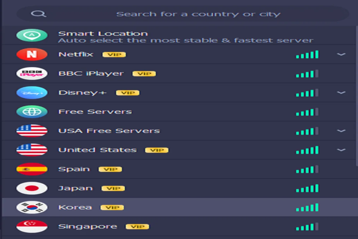Choose the United States label

point(97,150)
